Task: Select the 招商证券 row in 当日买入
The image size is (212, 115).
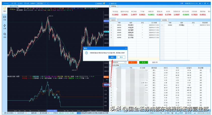Action: coord(135,33)
